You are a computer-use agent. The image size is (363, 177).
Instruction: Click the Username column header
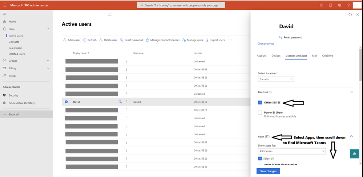click(138, 53)
